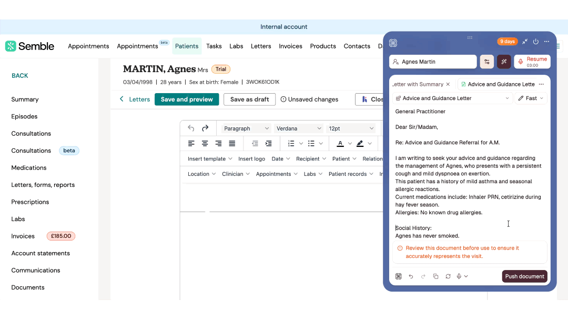The width and height of the screenshot is (568, 320).
Task: Open the Fast mode dropdown
Action: (531, 98)
